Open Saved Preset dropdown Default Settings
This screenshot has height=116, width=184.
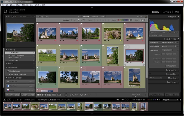point(169,42)
